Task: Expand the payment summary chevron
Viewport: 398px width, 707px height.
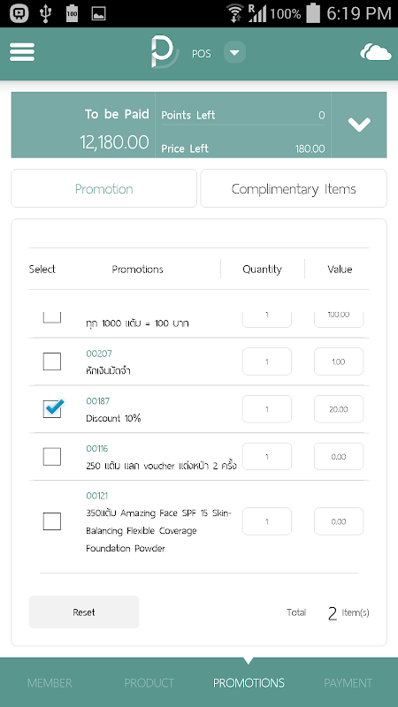Action: pyautogui.click(x=359, y=125)
